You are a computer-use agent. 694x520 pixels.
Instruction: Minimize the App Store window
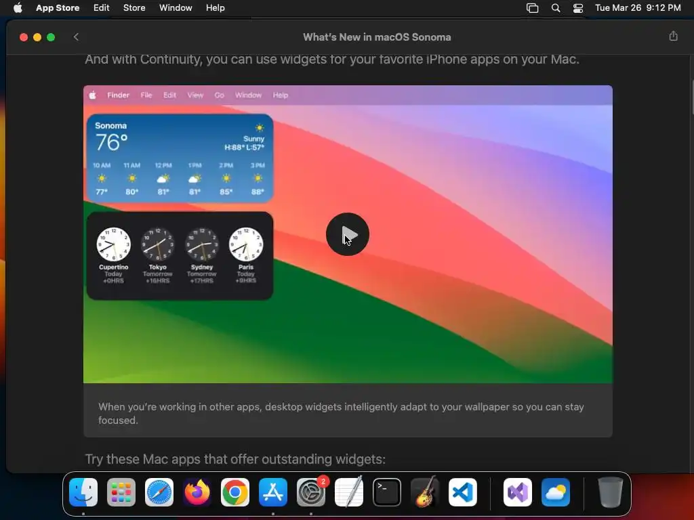coord(37,37)
